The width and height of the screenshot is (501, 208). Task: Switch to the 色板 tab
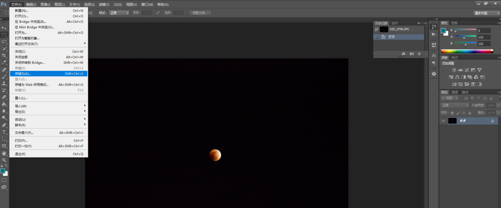455,23
